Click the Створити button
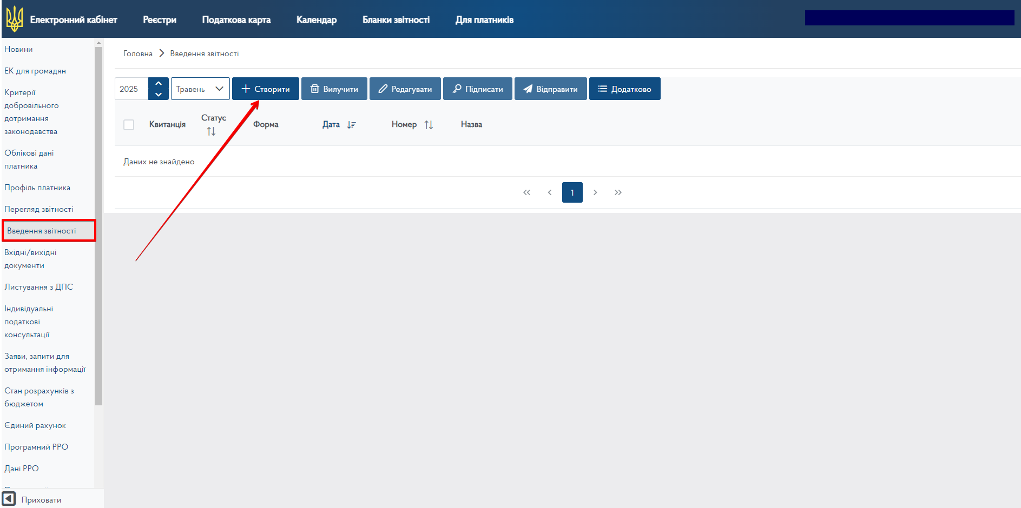The width and height of the screenshot is (1021, 508). tap(265, 89)
